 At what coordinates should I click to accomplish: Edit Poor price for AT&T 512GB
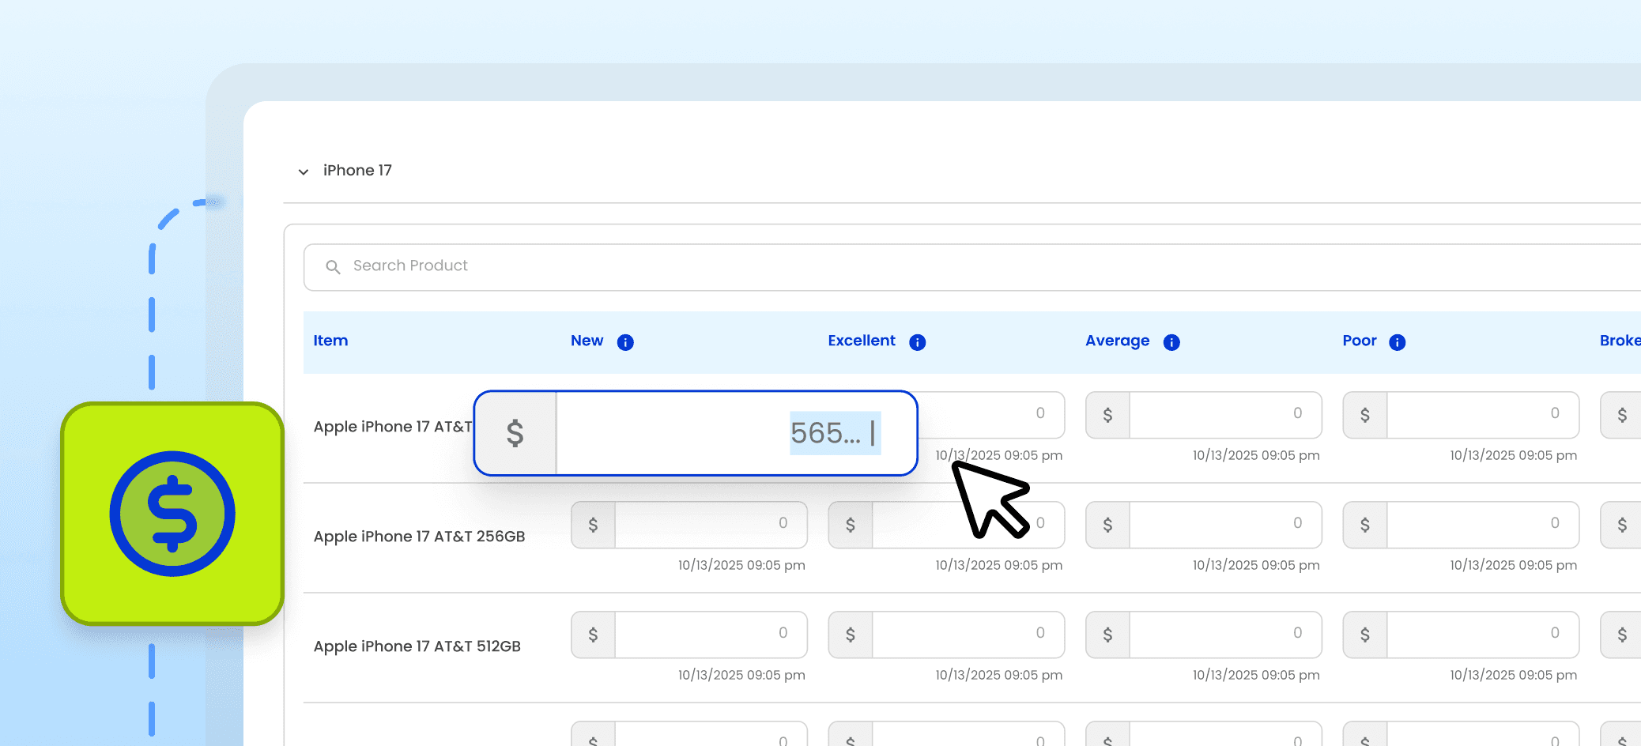tap(1461, 635)
